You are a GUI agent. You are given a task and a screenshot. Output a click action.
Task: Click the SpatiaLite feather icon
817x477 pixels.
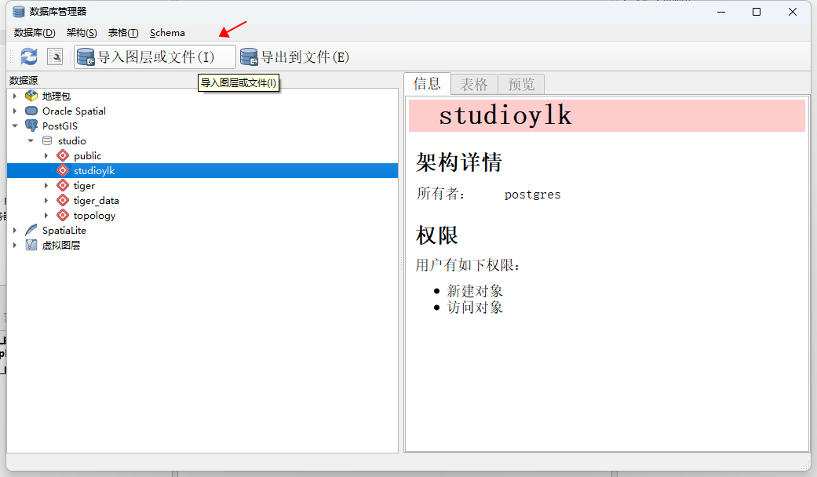click(31, 230)
